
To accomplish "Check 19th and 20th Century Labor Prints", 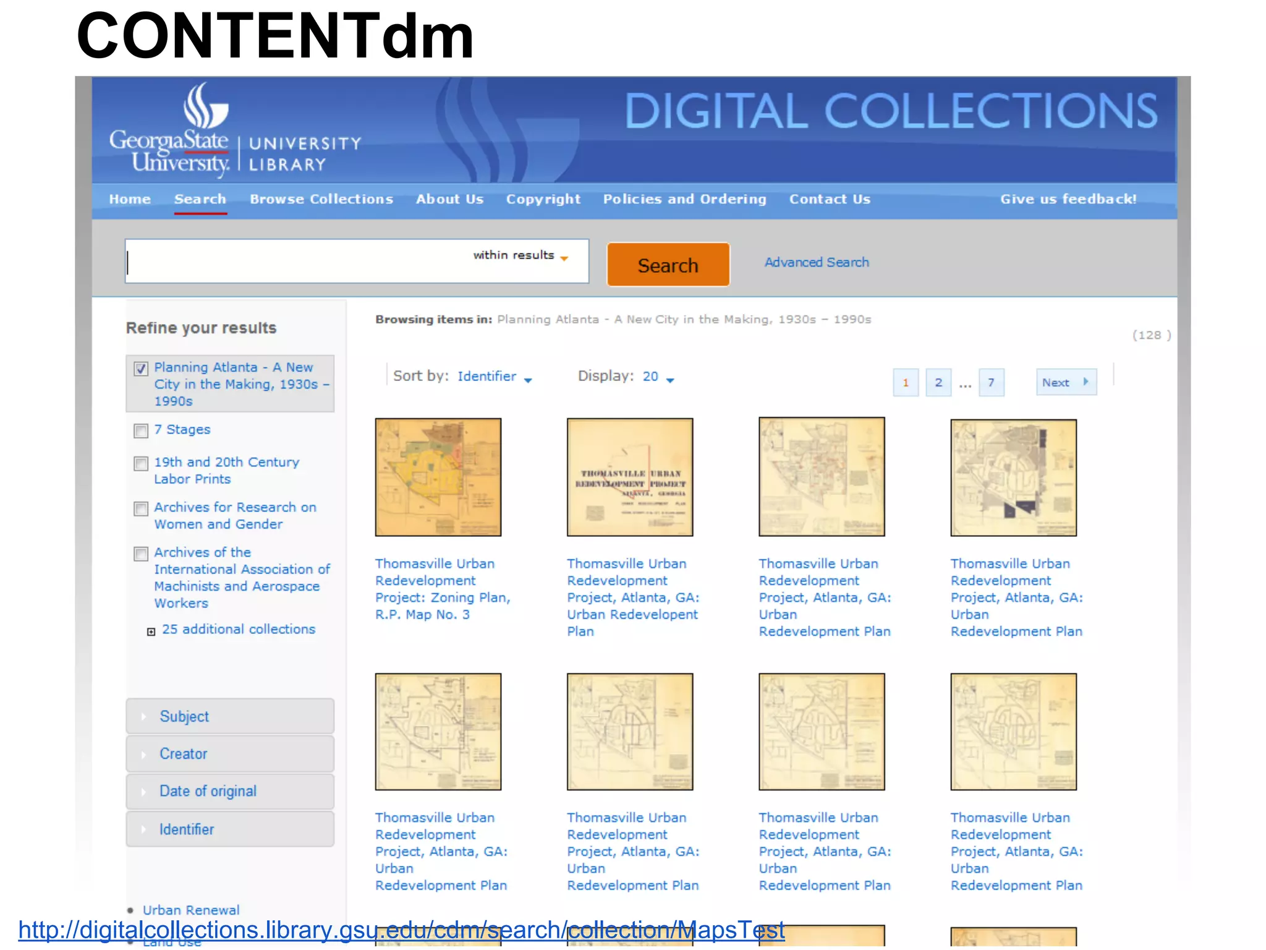I will pyautogui.click(x=141, y=463).
